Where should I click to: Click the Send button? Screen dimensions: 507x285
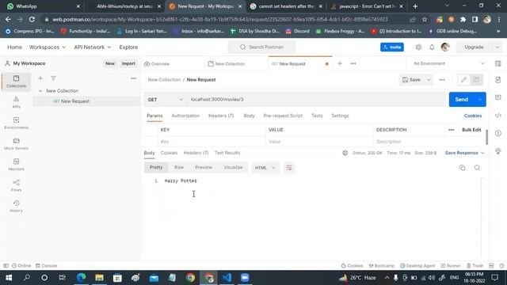coord(461,100)
